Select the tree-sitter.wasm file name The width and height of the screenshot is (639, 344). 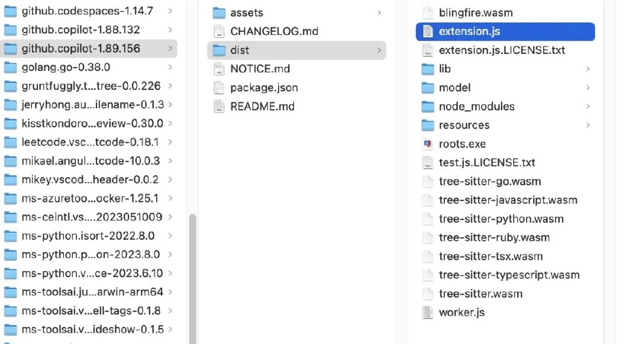(480, 294)
